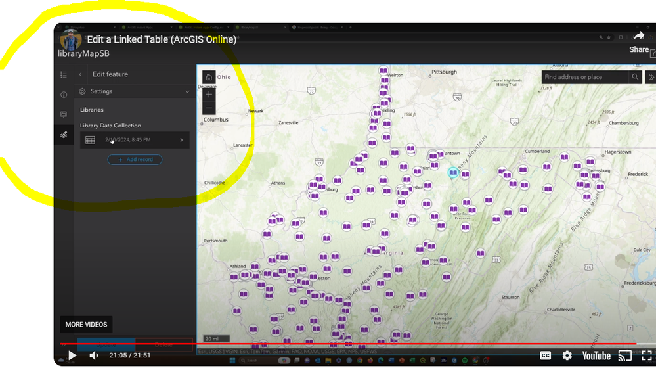Go back from Edit feature panel

pyautogui.click(x=80, y=74)
